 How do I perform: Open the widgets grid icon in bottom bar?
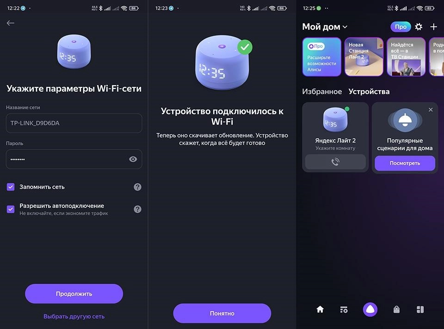(x=420, y=310)
